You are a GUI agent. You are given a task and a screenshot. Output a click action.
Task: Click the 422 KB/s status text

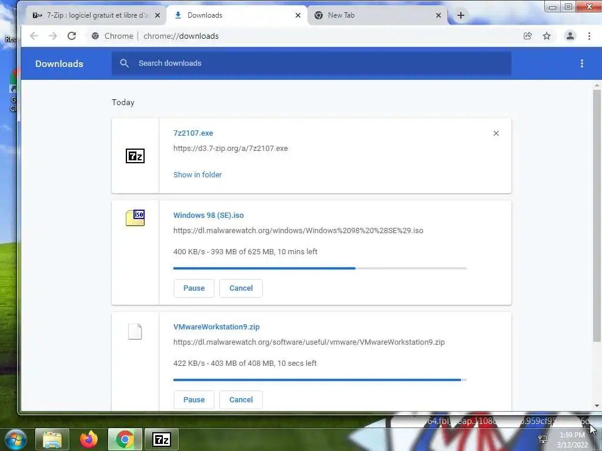coord(245,363)
